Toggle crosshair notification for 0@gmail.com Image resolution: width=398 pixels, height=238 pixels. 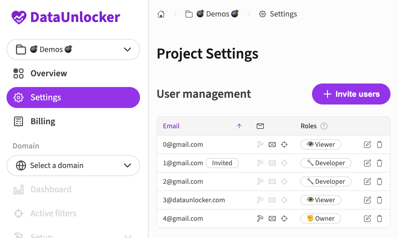point(284,144)
